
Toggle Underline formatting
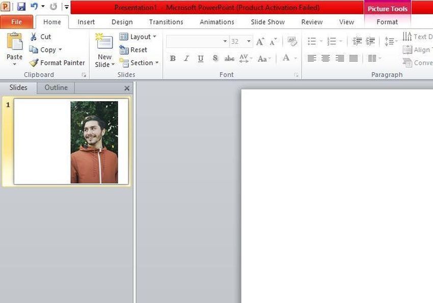point(201,58)
